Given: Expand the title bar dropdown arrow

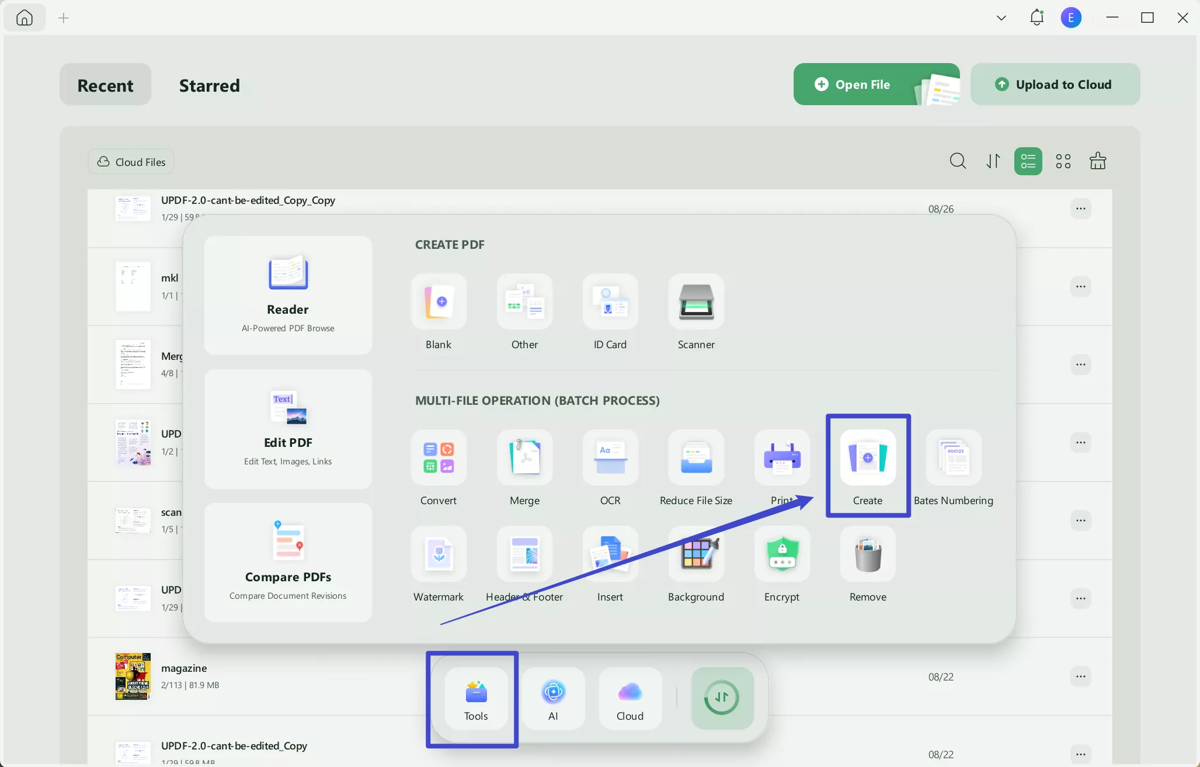Looking at the screenshot, I should point(1001,18).
